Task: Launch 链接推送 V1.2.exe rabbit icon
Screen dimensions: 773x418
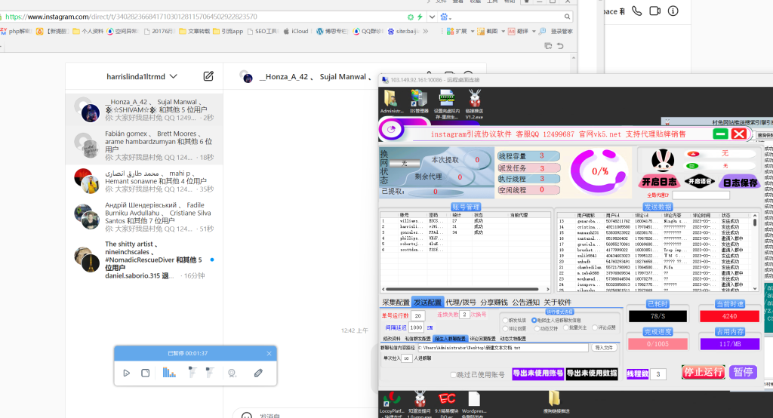Action: point(474,103)
